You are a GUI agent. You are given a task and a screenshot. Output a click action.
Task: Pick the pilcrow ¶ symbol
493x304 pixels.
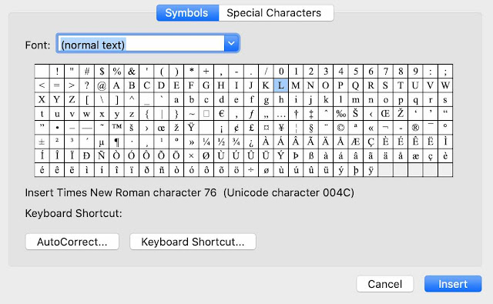click(116, 142)
